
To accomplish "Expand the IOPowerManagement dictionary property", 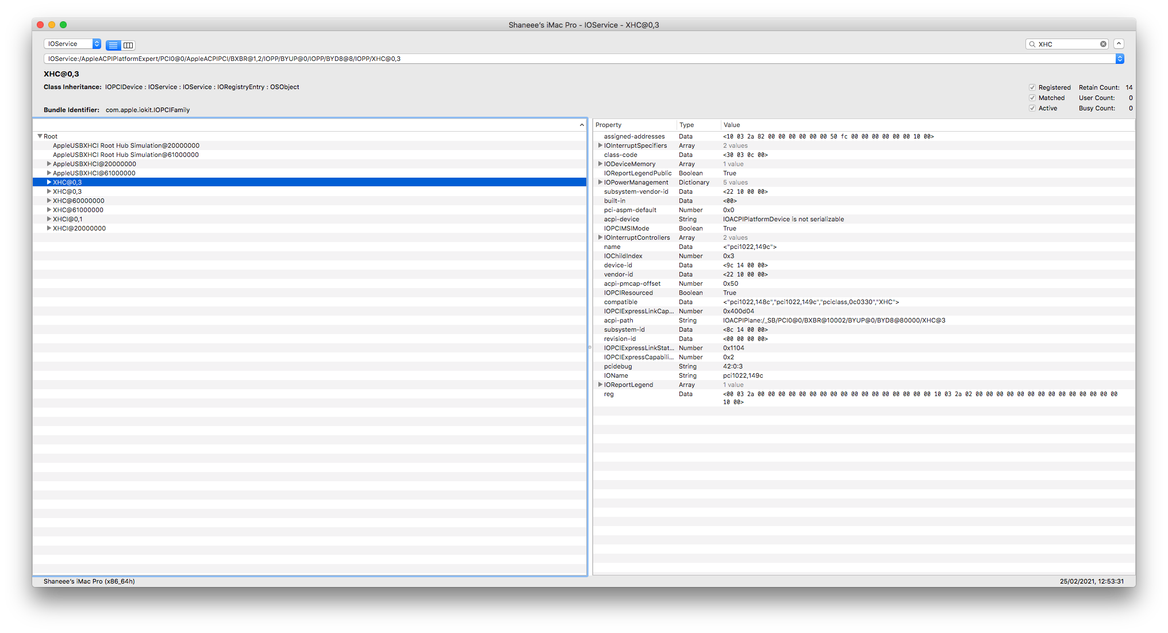I will pyautogui.click(x=600, y=182).
